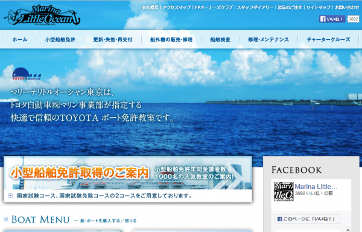Click the Marina Little Ocean logo
This screenshot has height=232, width=362.
[x=42, y=15]
